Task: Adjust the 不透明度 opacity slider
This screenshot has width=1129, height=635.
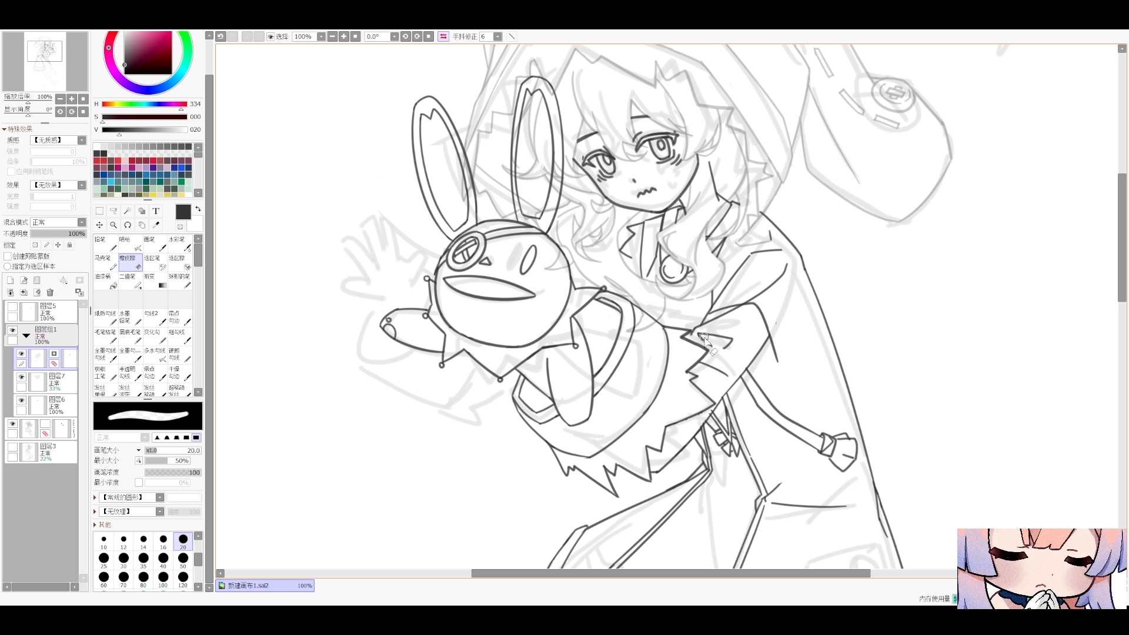Action: pyautogui.click(x=58, y=233)
